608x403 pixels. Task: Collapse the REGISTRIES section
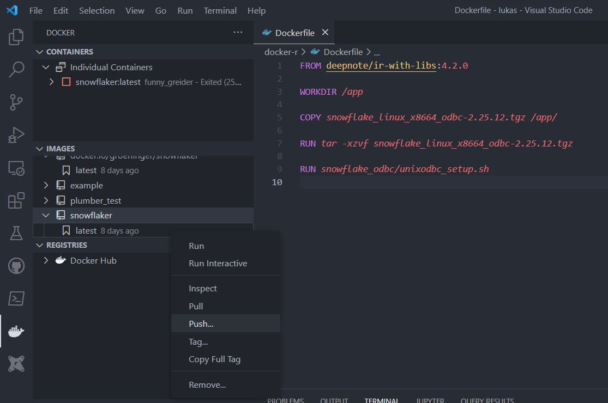point(39,245)
